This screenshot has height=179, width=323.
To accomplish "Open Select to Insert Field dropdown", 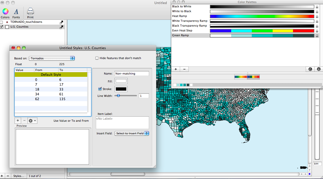I will tap(131, 133).
